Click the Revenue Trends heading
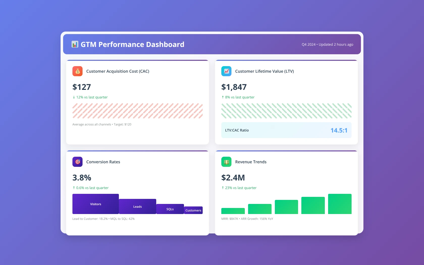Screen dimensions: 424x265 251,162
